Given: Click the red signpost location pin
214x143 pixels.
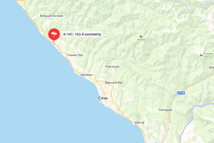Looking at the screenshot, I should [x=54, y=34].
